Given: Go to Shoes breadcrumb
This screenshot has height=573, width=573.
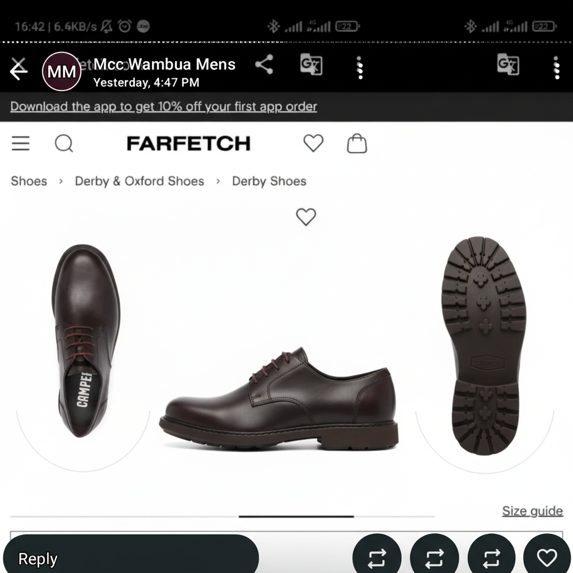Looking at the screenshot, I should click(29, 181).
